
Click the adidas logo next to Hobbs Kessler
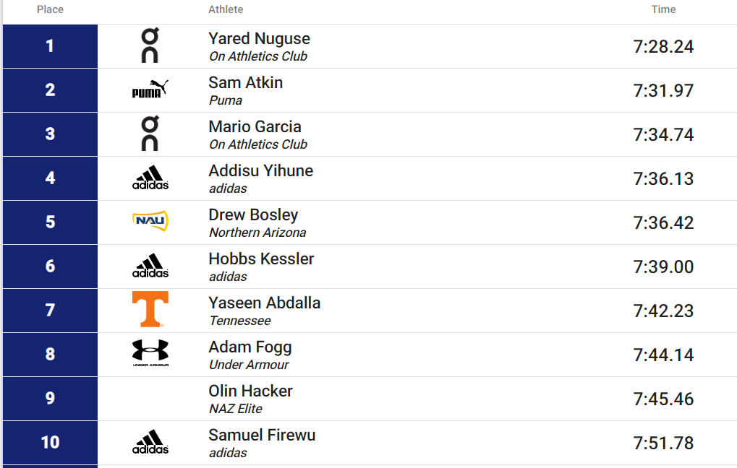150,266
